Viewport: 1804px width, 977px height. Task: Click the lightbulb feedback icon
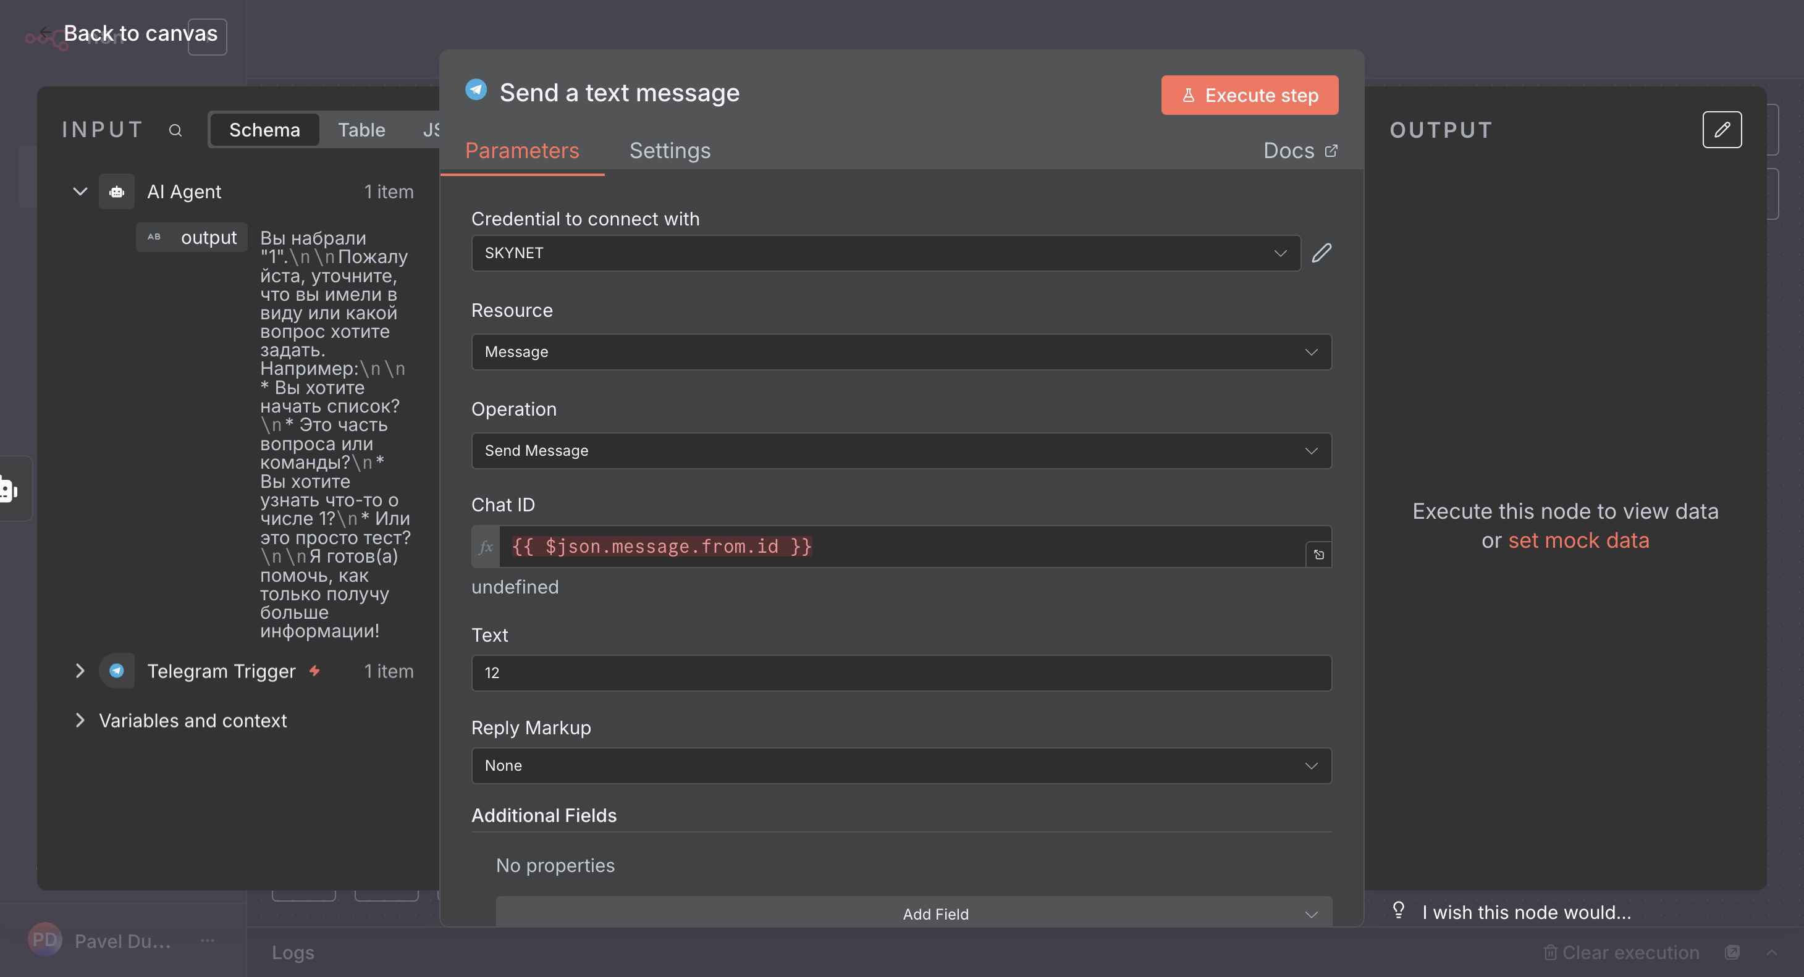click(1399, 910)
